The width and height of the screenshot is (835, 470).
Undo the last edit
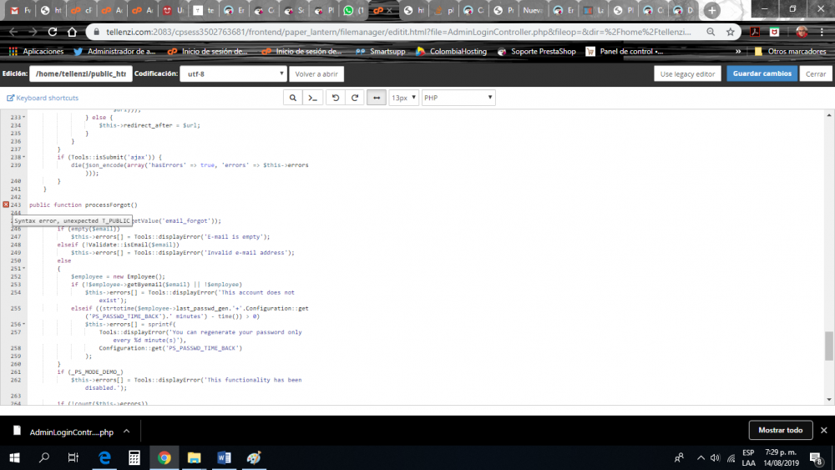(x=336, y=98)
